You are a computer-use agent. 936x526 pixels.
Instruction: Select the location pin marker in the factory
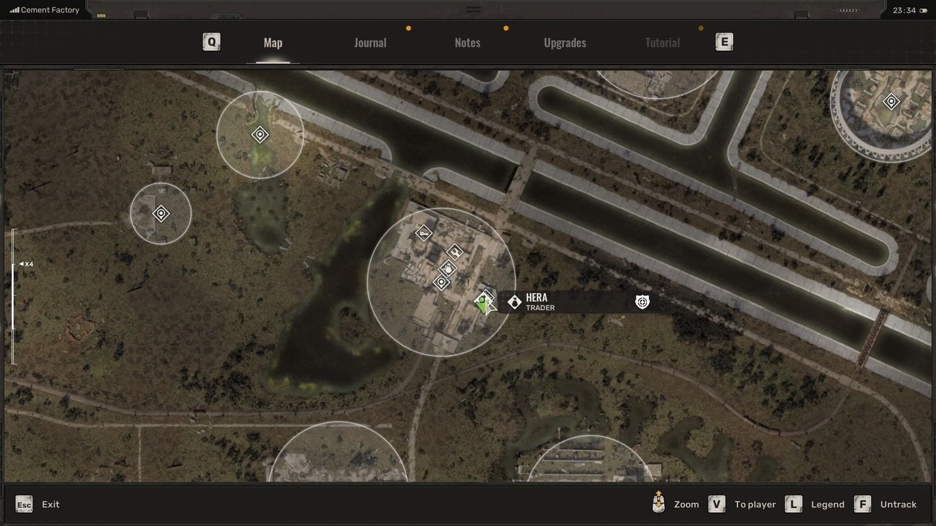[x=441, y=283]
